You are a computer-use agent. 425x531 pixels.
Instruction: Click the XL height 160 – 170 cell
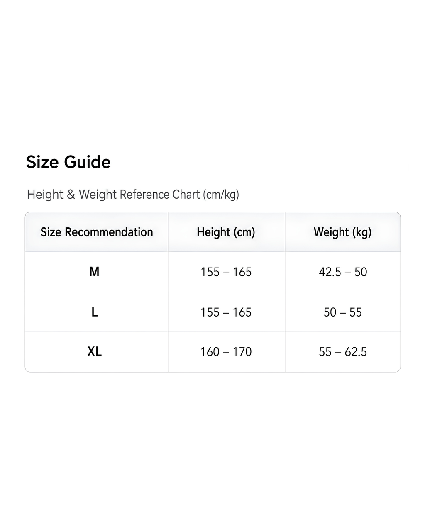226,352
